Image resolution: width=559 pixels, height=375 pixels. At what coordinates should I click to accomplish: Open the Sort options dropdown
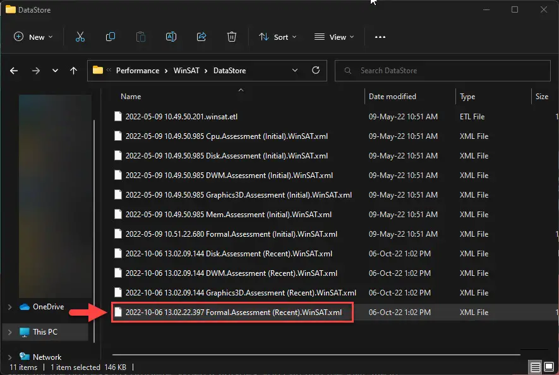278,37
